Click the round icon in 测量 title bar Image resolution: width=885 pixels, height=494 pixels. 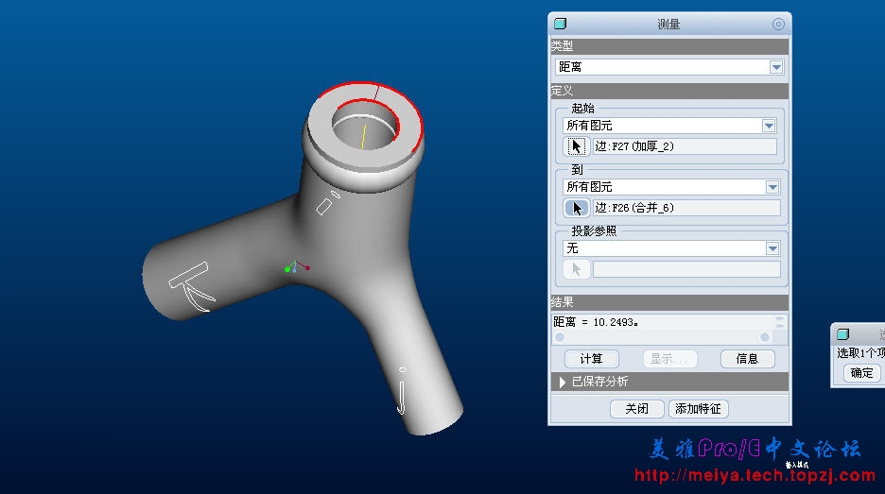[778, 24]
